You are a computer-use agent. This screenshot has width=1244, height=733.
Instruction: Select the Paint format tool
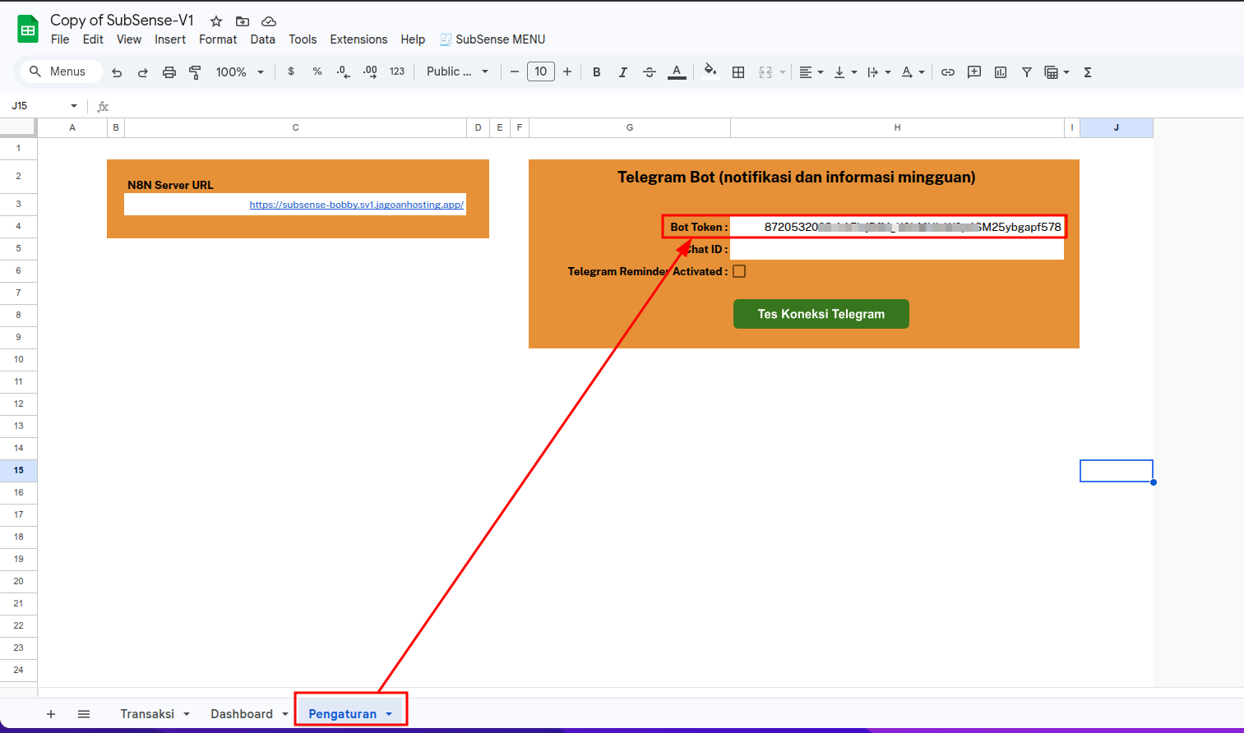pos(195,72)
